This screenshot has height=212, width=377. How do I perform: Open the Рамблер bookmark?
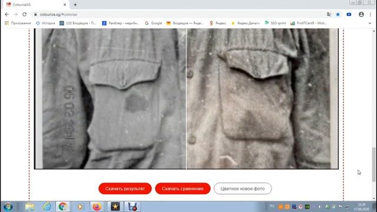(x=121, y=23)
